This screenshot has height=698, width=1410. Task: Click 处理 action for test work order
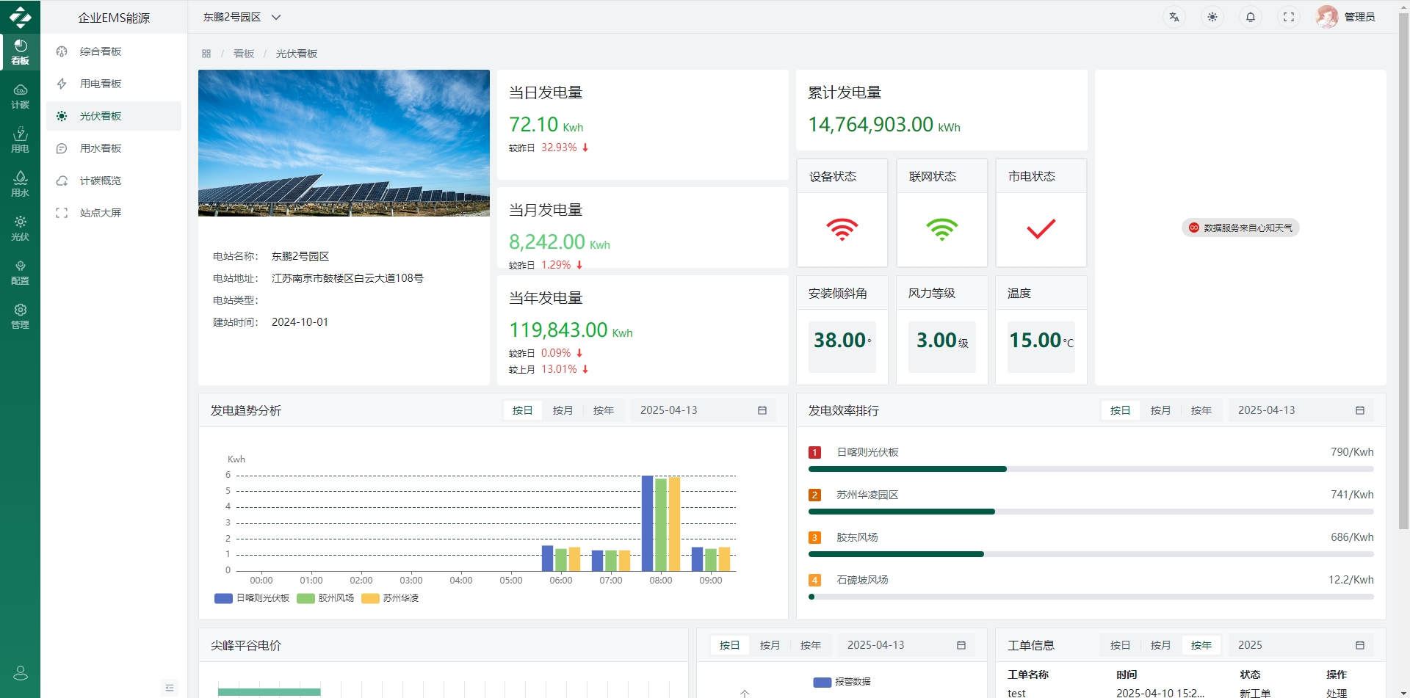point(1336,693)
